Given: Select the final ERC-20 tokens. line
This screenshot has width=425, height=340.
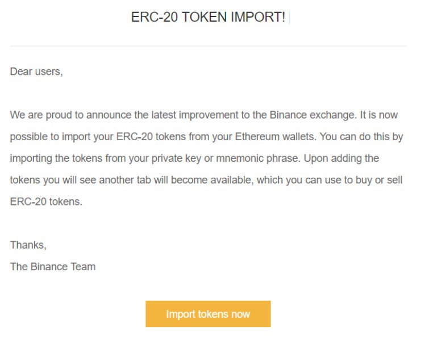Looking at the screenshot, I should coord(46,202).
